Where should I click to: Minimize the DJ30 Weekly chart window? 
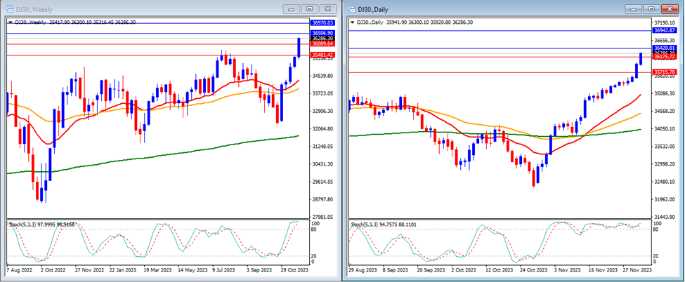click(x=292, y=8)
